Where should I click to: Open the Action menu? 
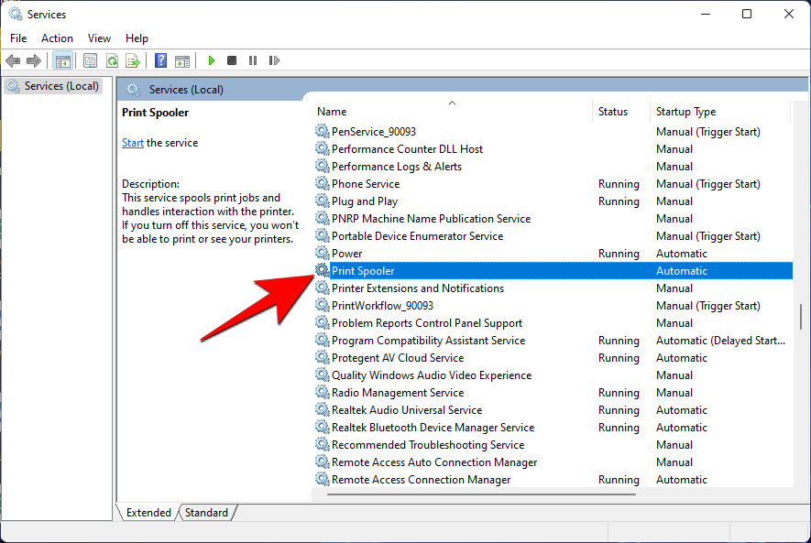[57, 38]
